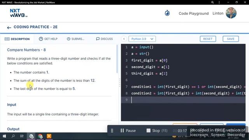Image resolution: width=249 pixels, height=140 pixels.
Task: Open Chrome from the taskbar
Action: 40,136
